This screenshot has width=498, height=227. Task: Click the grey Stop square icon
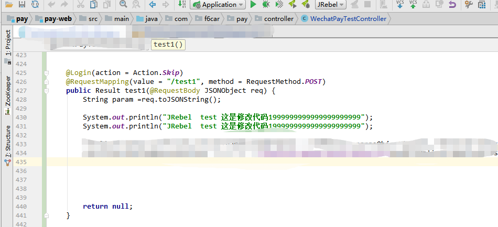367,4
